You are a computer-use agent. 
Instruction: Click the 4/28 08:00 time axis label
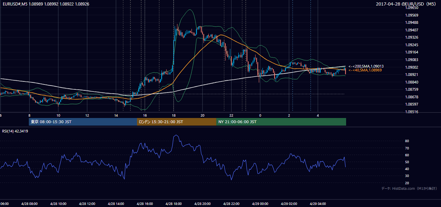[29, 204]
